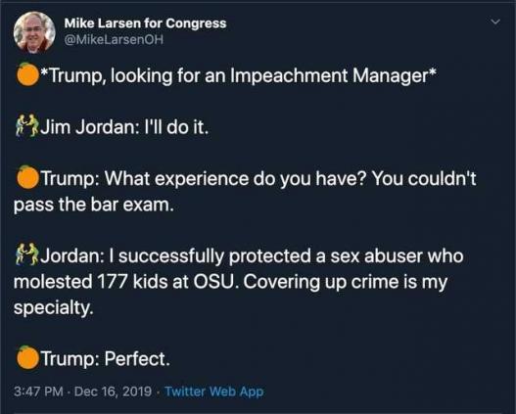
Task: Click orange emoji before 'Trump: Perfect.'
Action: click(27, 357)
